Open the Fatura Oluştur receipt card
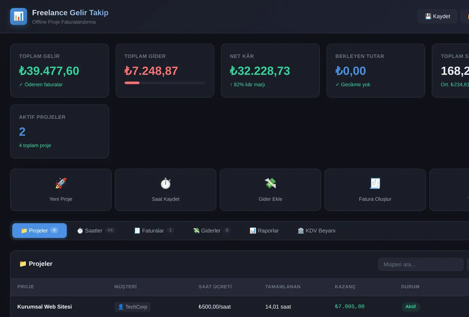The width and height of the screenshot is (469, 317). (375, 190)
